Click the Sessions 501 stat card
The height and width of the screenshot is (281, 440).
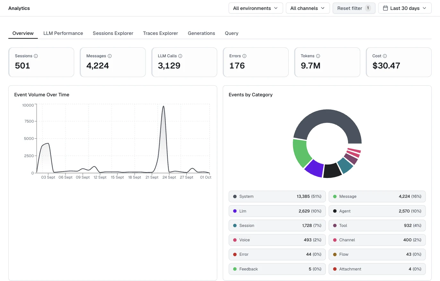tap(41, 62)
